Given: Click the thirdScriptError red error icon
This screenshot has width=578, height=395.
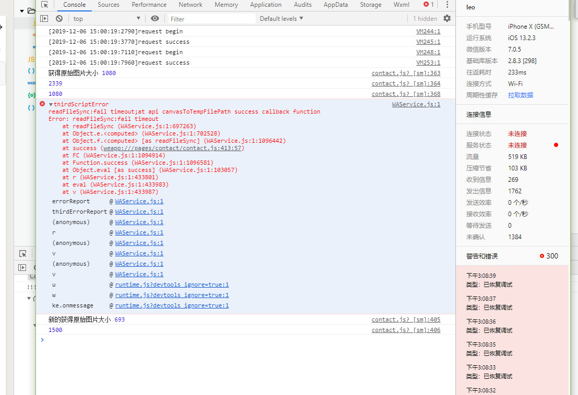Looking at the screenshot, I should [42, 104].
